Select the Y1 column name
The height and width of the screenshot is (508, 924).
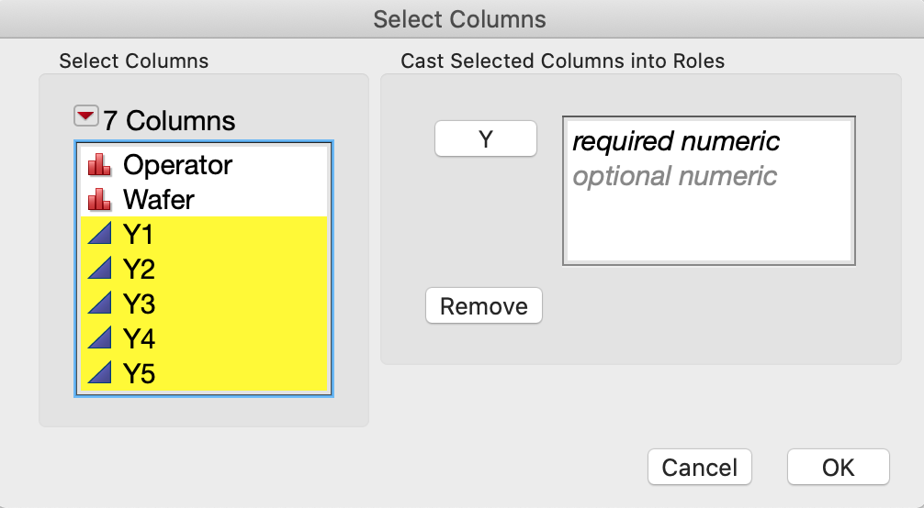tap(139, 236)
